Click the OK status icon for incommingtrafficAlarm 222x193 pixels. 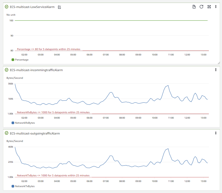[7, 70]
